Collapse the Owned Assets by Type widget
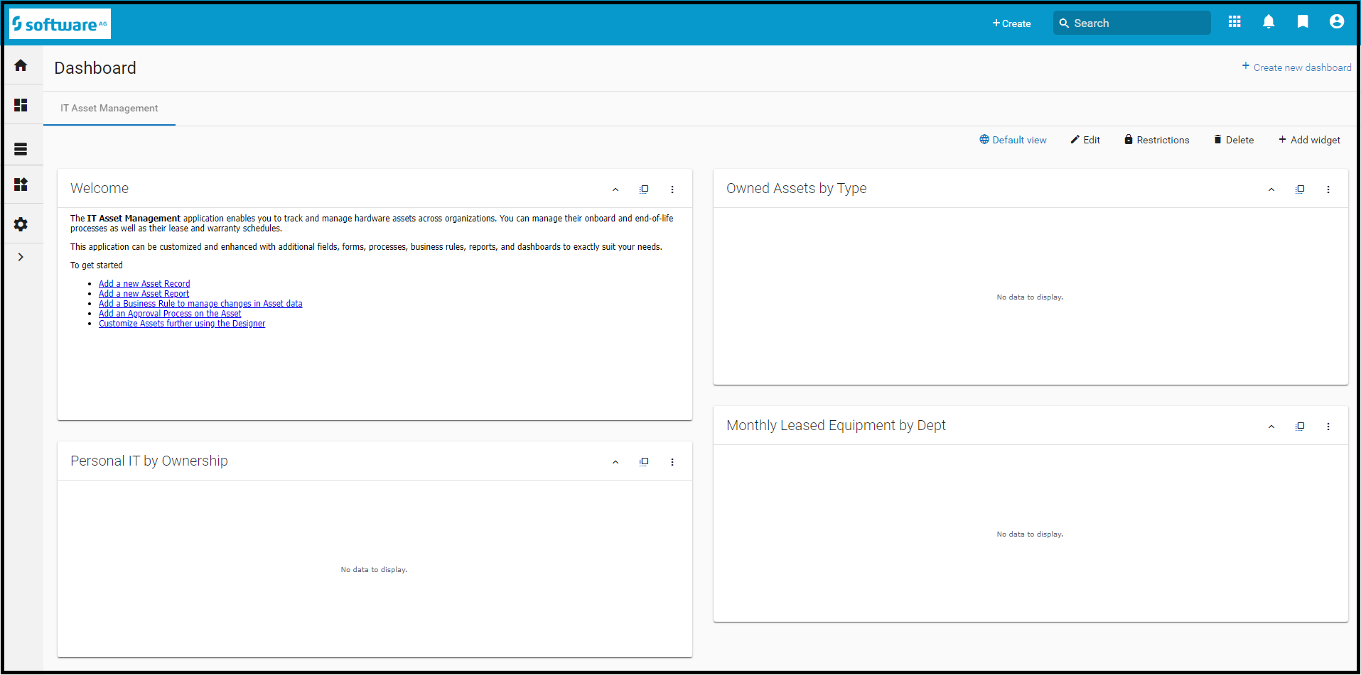 pos(1271,190)
